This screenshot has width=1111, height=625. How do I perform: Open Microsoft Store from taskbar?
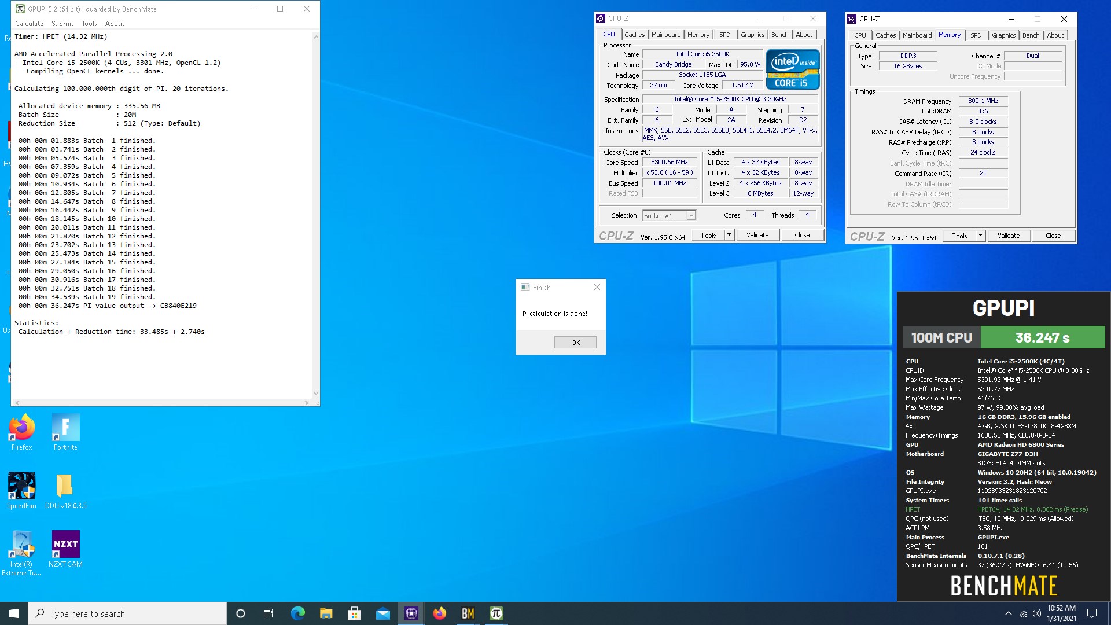pyautogui.click(x=354, y=613)
